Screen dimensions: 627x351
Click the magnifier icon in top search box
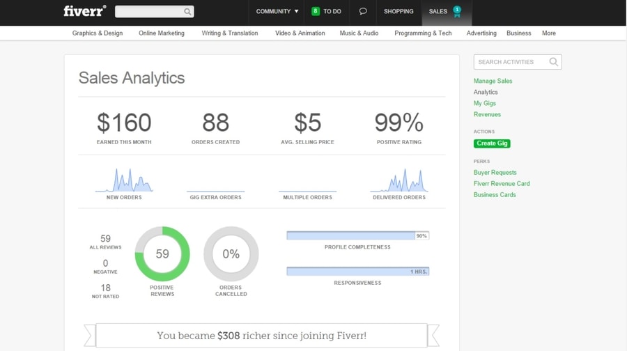tap(187, 12)
